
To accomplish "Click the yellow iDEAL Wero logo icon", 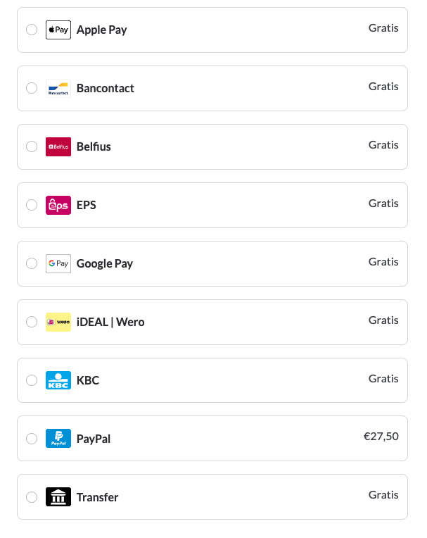I will 58,323.
